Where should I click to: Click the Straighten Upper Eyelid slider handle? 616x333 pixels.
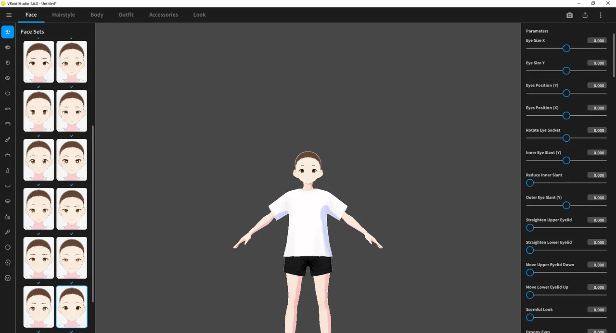coord(530,228)
